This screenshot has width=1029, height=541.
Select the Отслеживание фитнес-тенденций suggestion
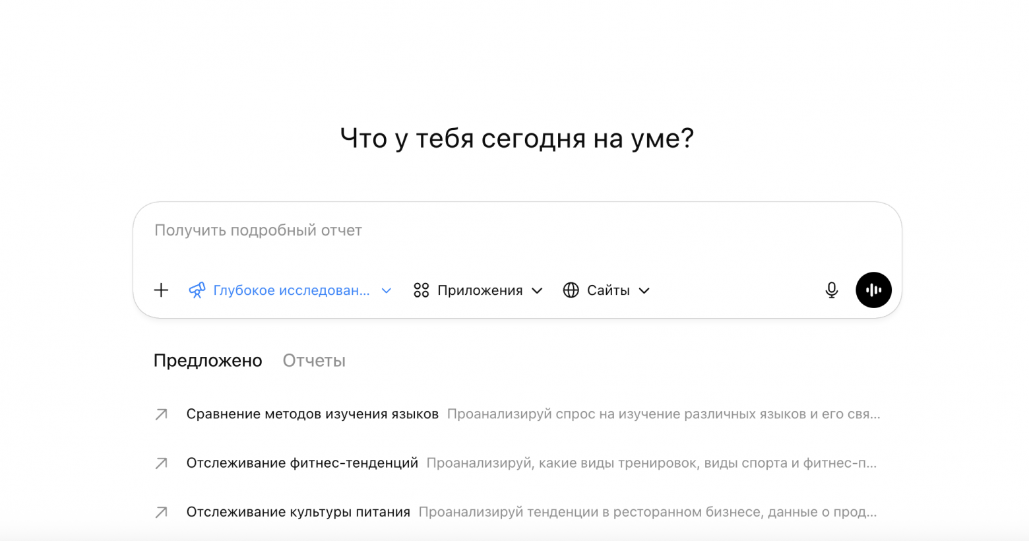coord(301,462)
